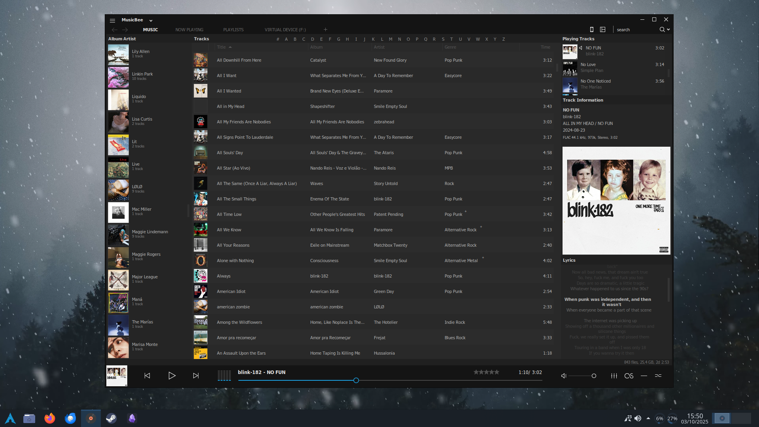The image size is (759, 427).
Task: Open the search options dropdown arrow
Action: click(x=668, y=30)
